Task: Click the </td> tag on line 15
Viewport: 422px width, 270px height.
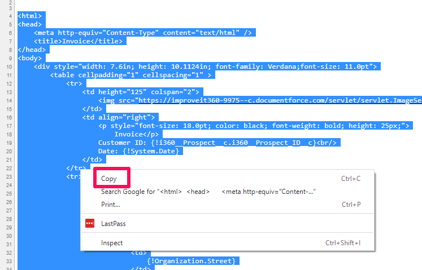Action: [92, 109]
